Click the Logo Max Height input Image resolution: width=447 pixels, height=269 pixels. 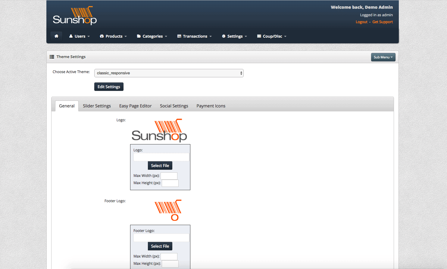(170, 183)
